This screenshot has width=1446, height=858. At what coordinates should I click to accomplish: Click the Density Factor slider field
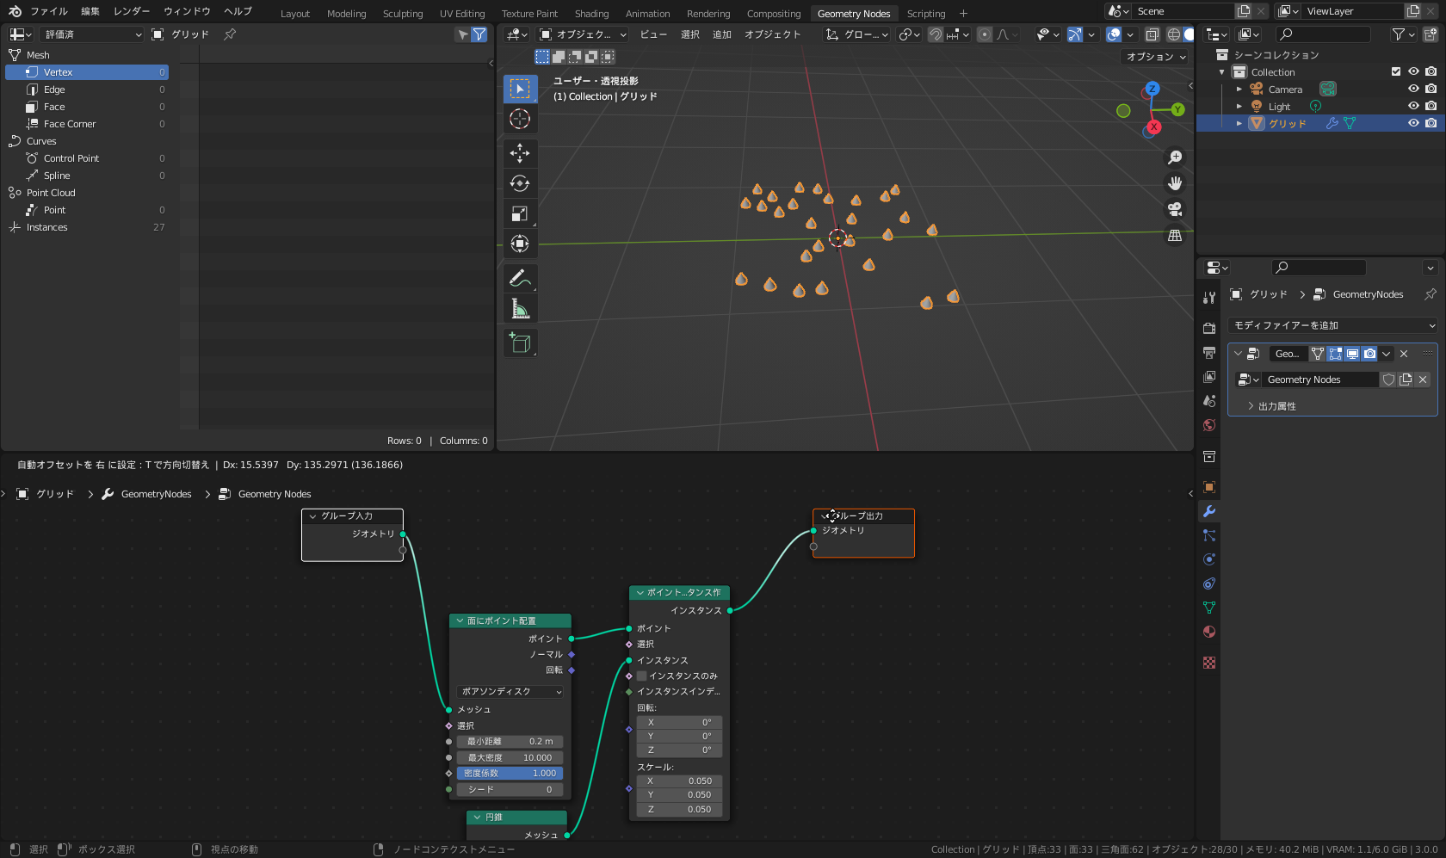tap(510, 773)
